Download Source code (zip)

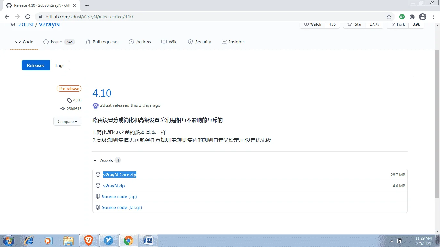pos(119,197)
